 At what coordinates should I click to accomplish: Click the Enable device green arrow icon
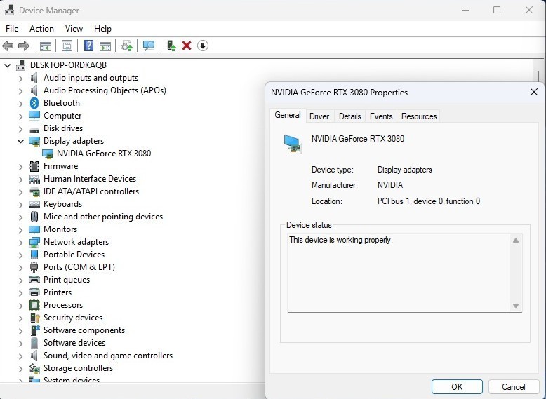(171, 46)
